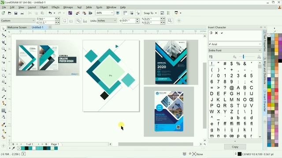The image size is (282, 158).
Task: Click the Open file icon
Action: 10,13
